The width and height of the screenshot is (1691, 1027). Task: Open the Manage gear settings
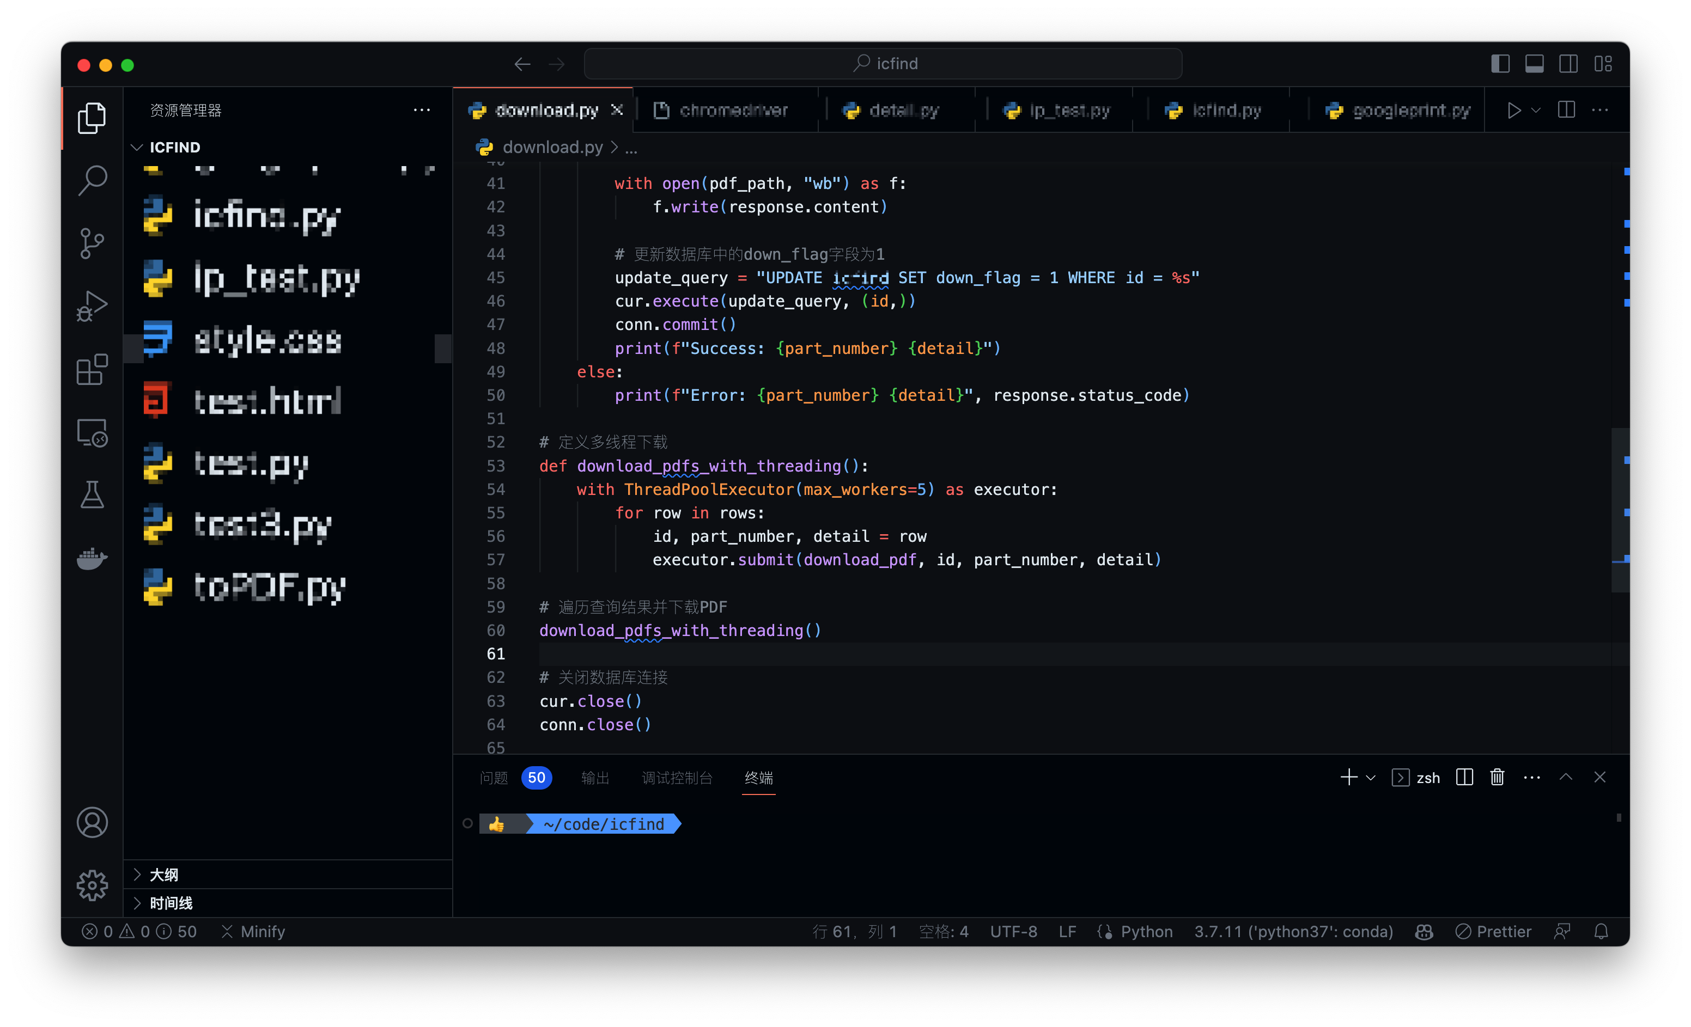pos(92,885)
